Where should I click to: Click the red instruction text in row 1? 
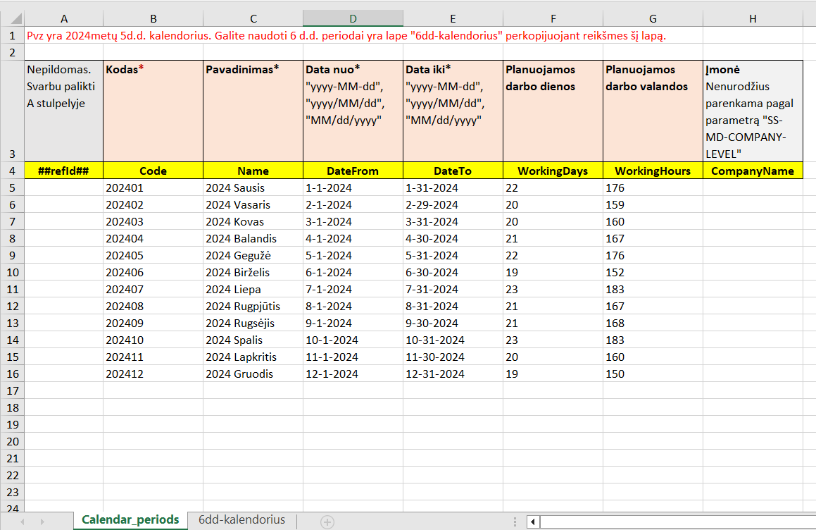pos(345,36)
